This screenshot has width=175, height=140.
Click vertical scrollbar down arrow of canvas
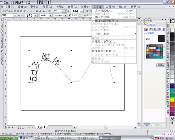pyautogui.click(x=139, y=124)
